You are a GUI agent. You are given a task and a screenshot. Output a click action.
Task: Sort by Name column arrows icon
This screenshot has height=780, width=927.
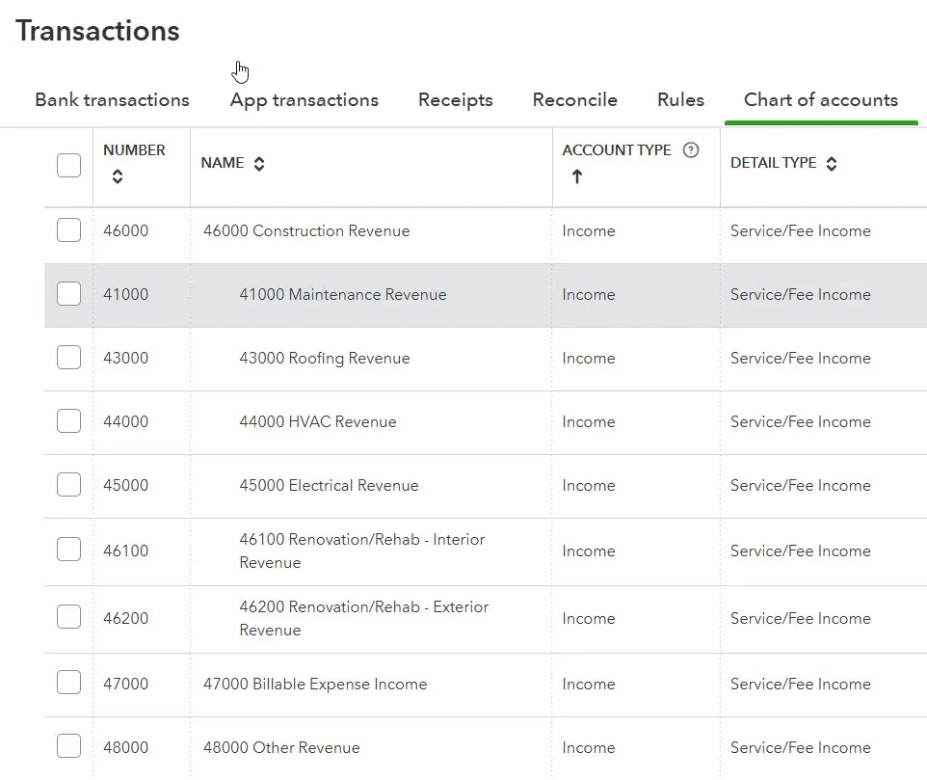click(259, 164)
